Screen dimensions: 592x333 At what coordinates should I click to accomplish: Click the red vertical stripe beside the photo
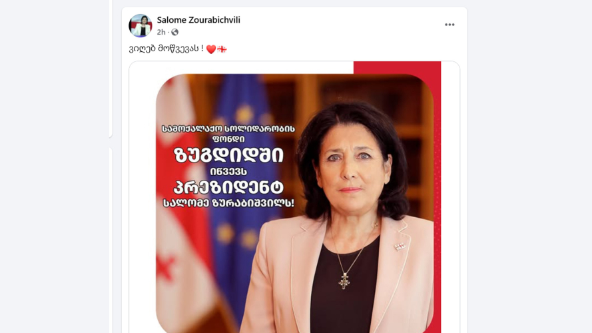click(x=437, y=196)
